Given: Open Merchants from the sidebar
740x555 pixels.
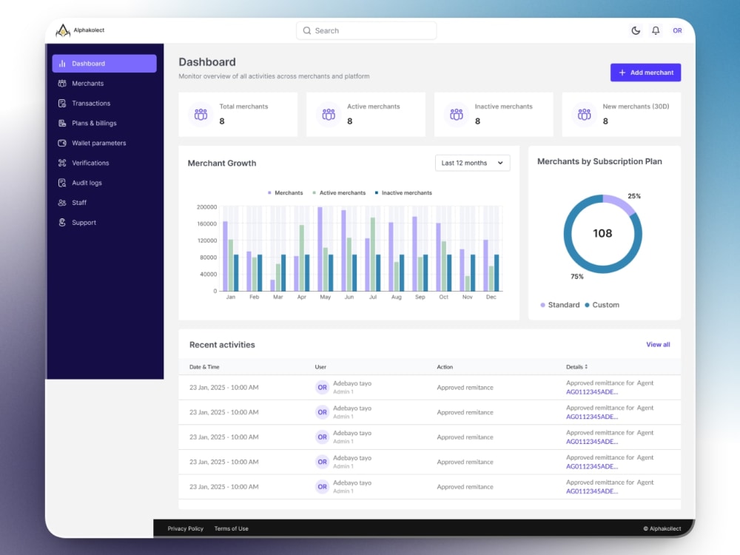Looking at the screenshot, I should point(104,84).
